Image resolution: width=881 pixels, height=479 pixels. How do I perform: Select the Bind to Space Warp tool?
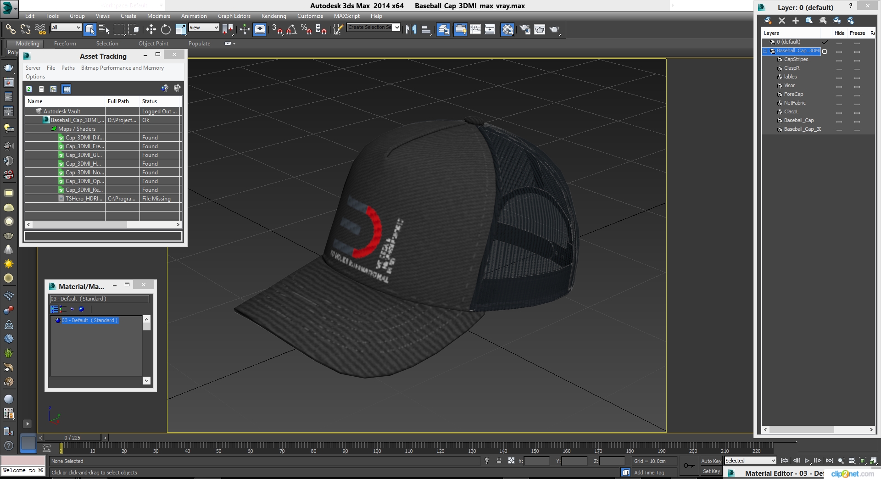(x=40, y=29)
